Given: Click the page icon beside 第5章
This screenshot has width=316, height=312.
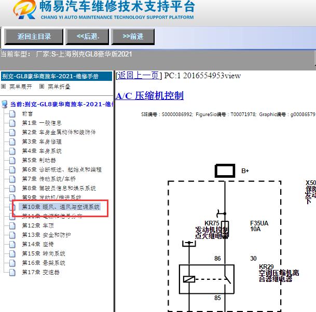Looking at the screenshot, I should [12, 161].
